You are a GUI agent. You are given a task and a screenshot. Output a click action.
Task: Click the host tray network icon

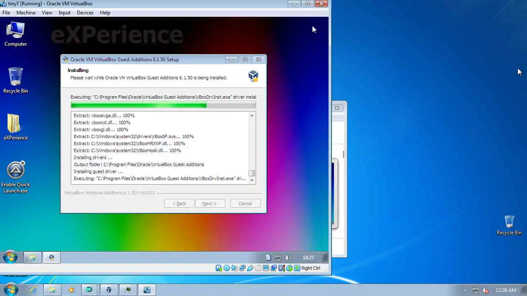(x=476, y=290)
